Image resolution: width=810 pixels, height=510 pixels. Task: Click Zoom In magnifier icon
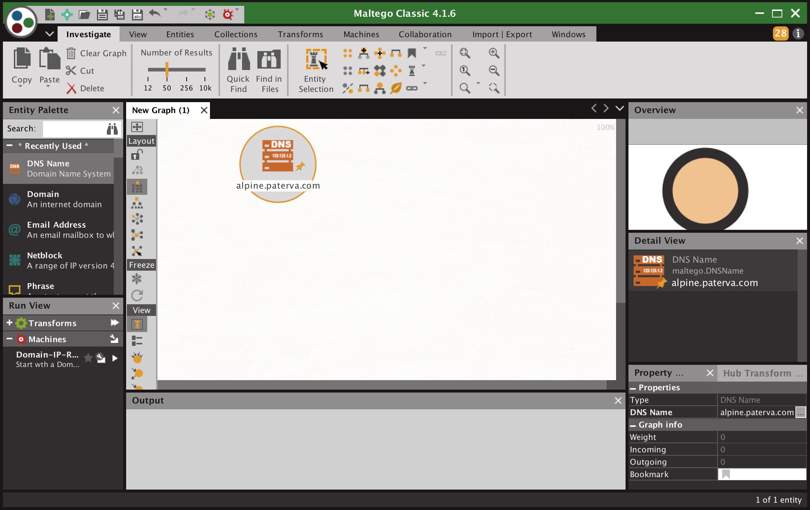click(x=494, y=53)
